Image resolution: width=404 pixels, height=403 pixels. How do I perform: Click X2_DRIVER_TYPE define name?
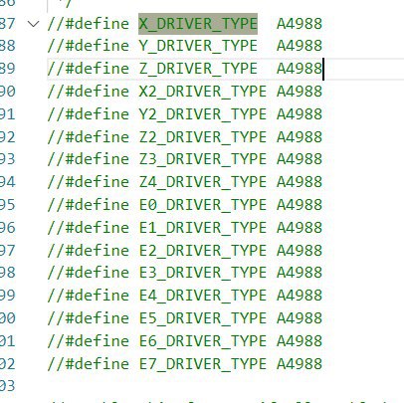pos(203,92)
